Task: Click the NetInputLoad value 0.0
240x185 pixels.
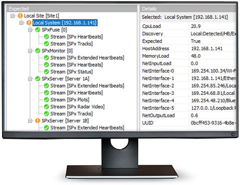Action: (194, 64)
